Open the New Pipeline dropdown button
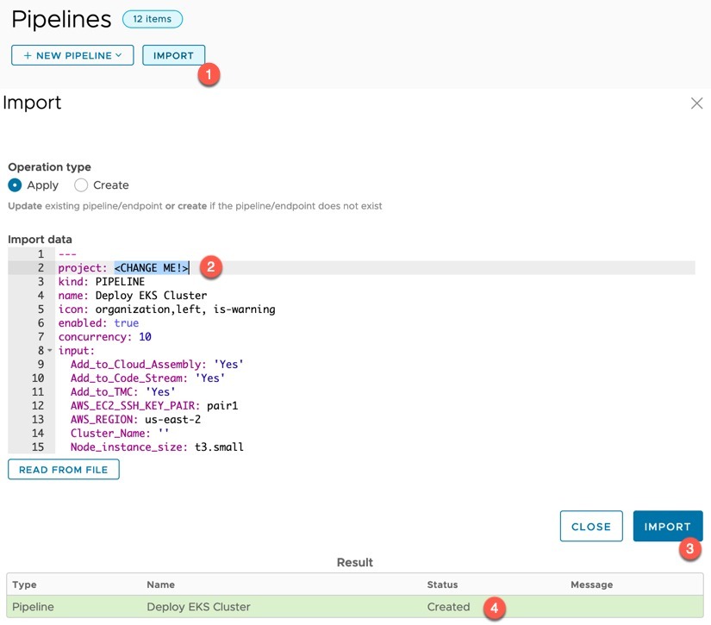 (x=72, y=55)
